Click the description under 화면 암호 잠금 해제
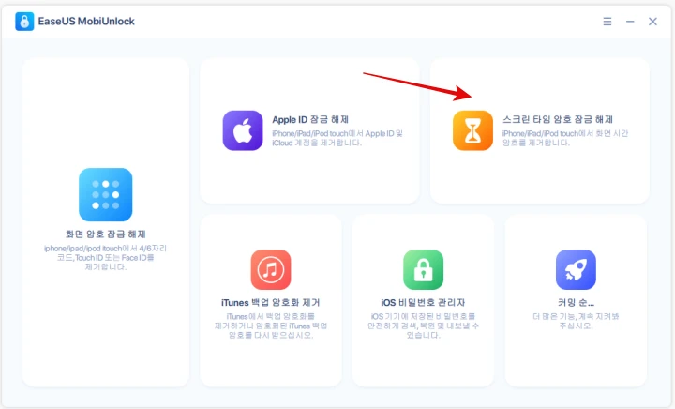This screenshot has width=675, height=409. click(x=105, y=257)
